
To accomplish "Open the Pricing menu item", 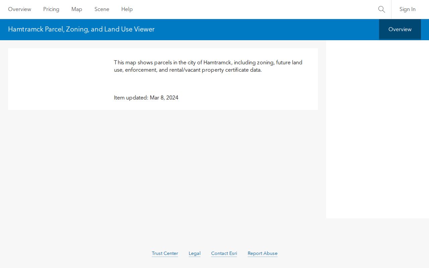I will tap(51, 9).
